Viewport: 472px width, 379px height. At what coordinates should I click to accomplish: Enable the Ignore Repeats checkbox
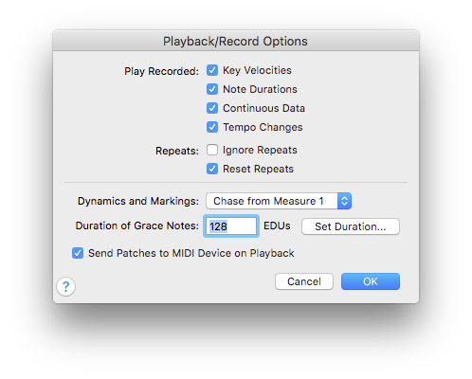[x=212, y=150]
